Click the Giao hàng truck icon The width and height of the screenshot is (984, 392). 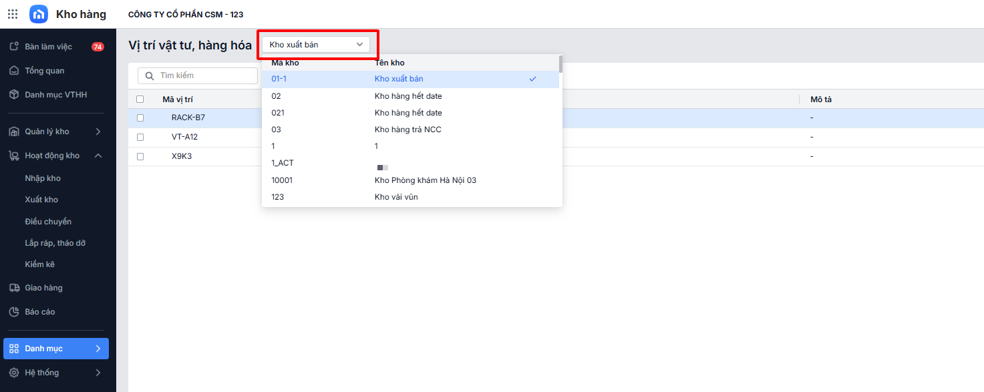pyautogui.click(x=13, y=288)
